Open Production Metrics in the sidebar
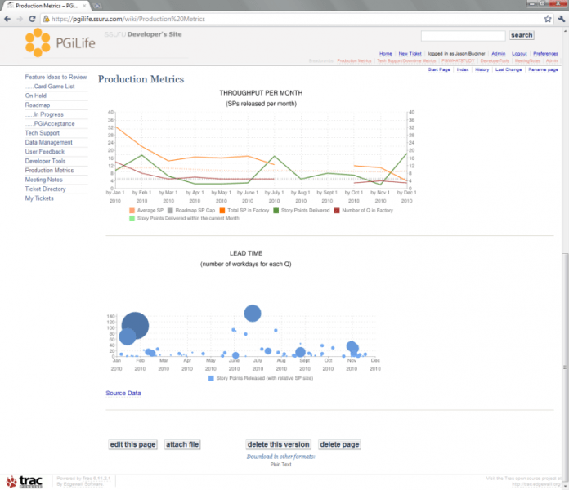The height and width of the screenshot is (490, 569). pos(49,171)
